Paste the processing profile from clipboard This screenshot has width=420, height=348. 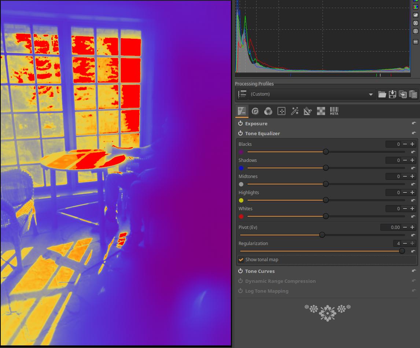click(413, 94)
